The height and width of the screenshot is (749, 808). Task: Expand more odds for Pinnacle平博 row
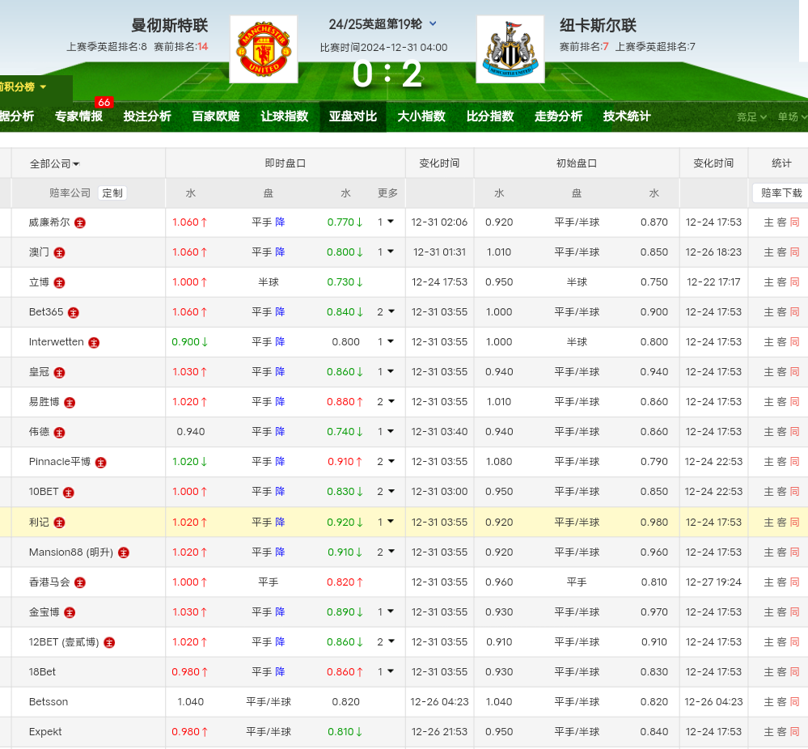[386, 461]
